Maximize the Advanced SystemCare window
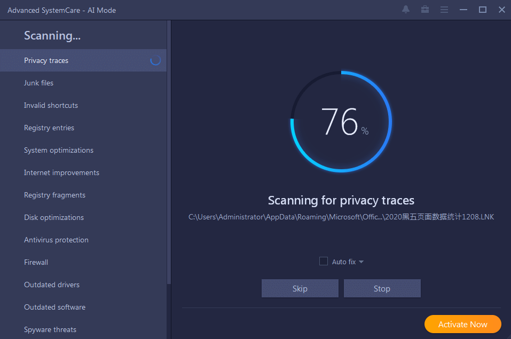This screenshot has width=511, height=339. tap(483, 10)
